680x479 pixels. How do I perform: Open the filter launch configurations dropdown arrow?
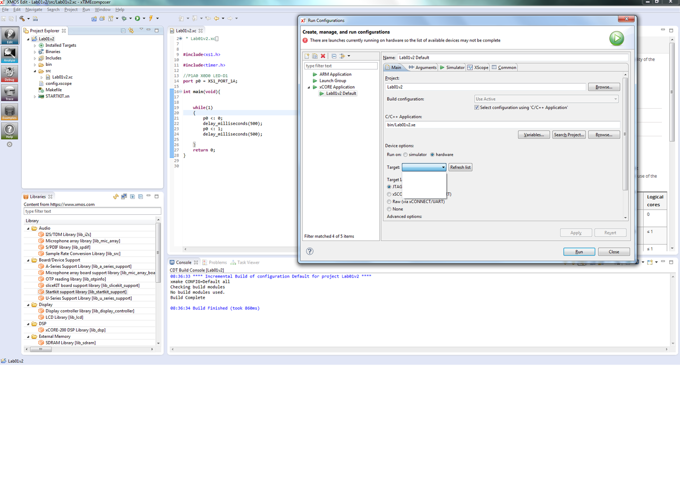coord(348,56)
